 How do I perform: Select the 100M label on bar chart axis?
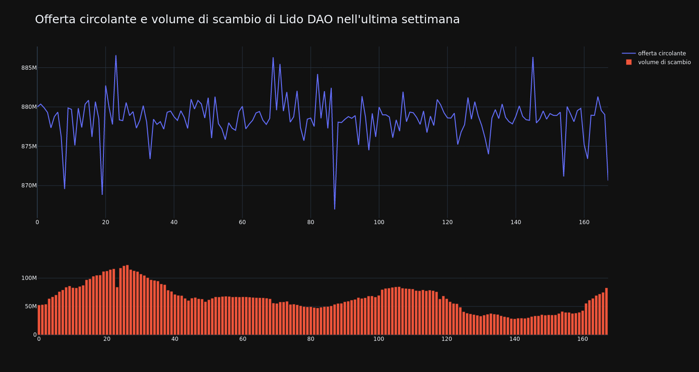(x=29, y=278)
